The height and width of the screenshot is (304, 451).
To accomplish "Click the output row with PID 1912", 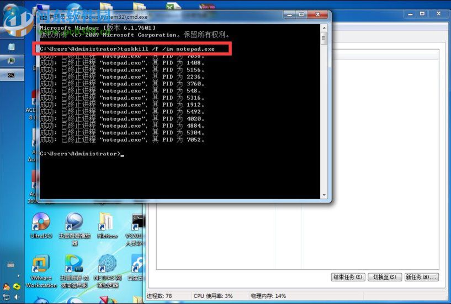I will click(x=122, y=105).
